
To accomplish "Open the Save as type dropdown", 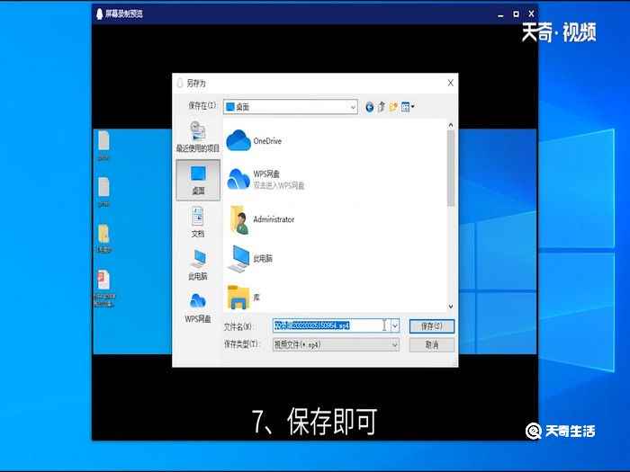I will (x=336, y=344).
